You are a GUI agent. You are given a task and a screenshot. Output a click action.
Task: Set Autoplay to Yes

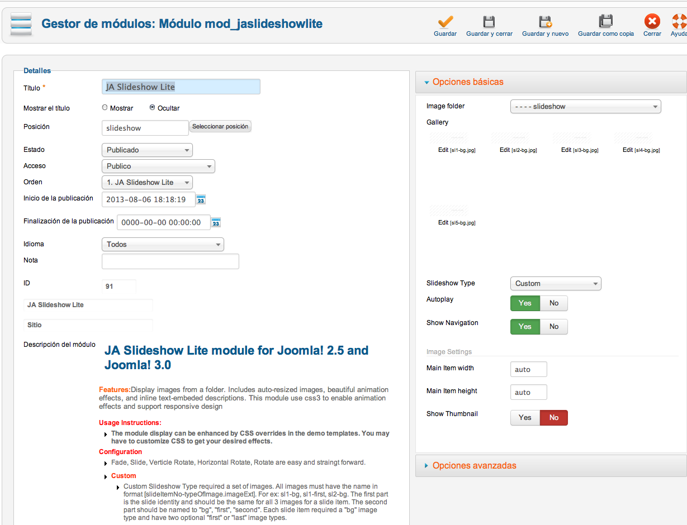[x=525, y=303]
